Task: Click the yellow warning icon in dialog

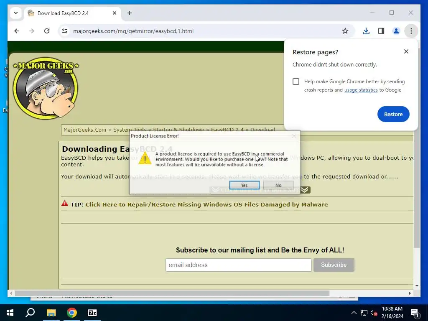Action: pos(145,158)
